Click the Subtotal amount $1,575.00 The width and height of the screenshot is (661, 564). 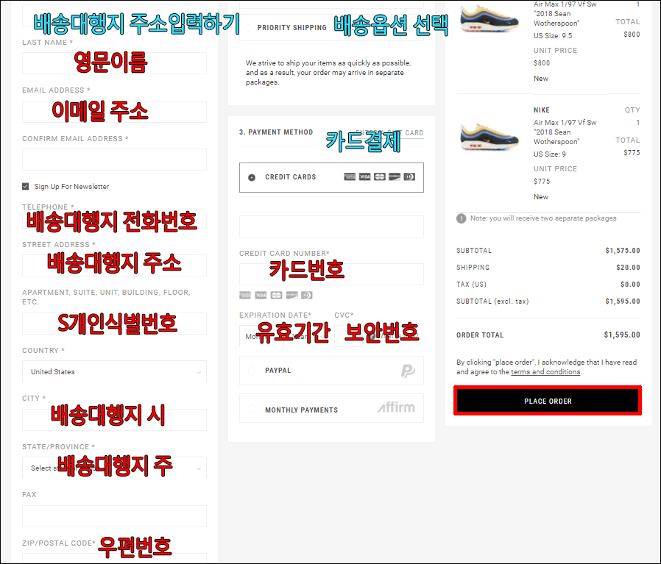click(623, 251)
